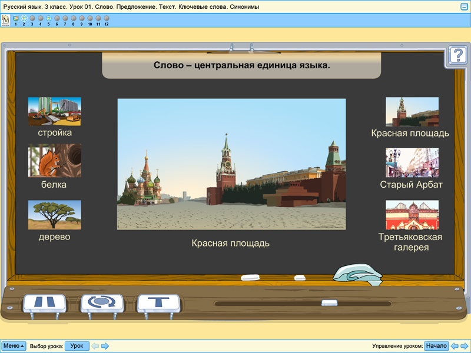Open the Красная площадь thumbnail
The width and height of the screenshot is (471, 353).
pos(412,112)
